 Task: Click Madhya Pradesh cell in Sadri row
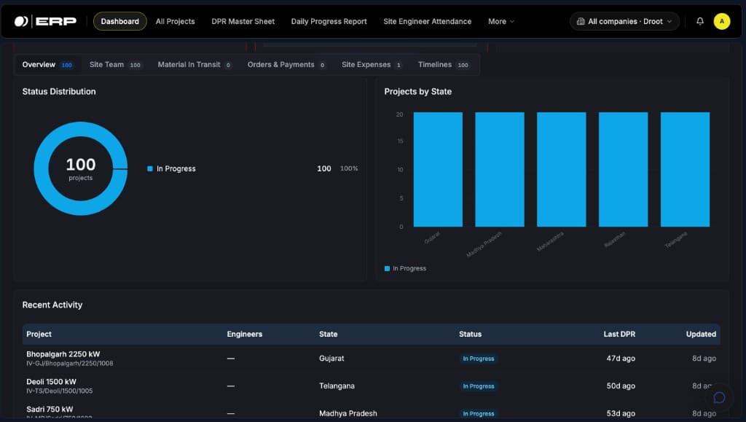[x=348, y=413]
